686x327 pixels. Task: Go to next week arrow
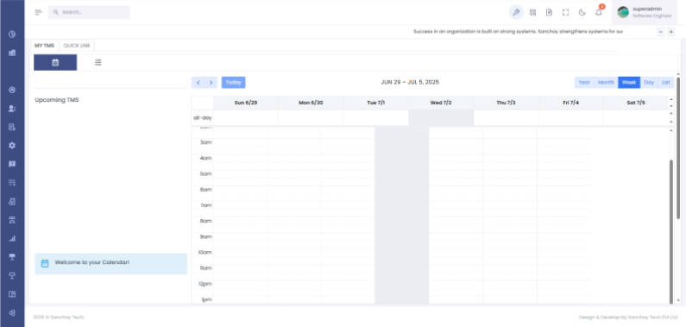[211, 82]
